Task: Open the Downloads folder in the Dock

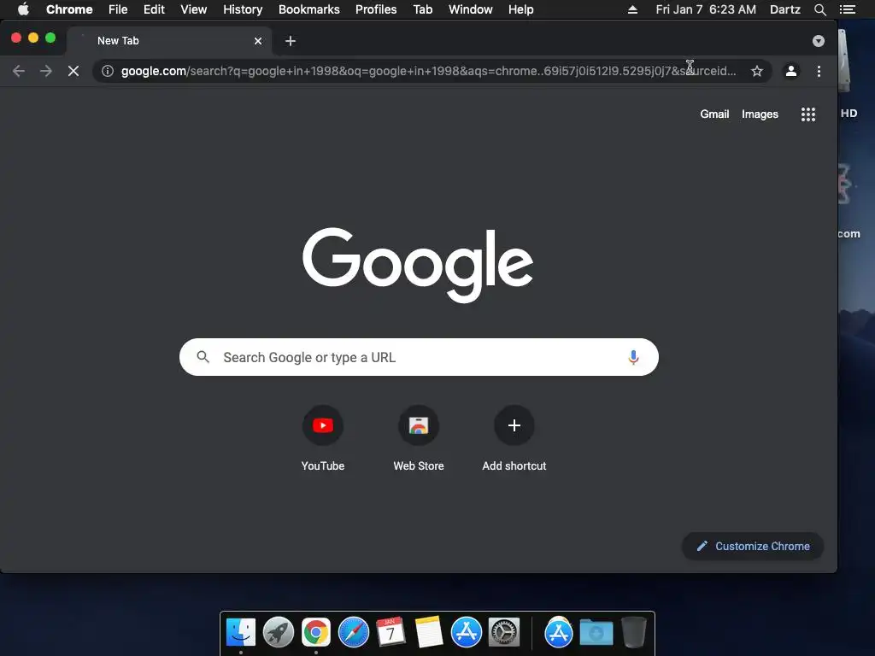Action: (596, 633)
